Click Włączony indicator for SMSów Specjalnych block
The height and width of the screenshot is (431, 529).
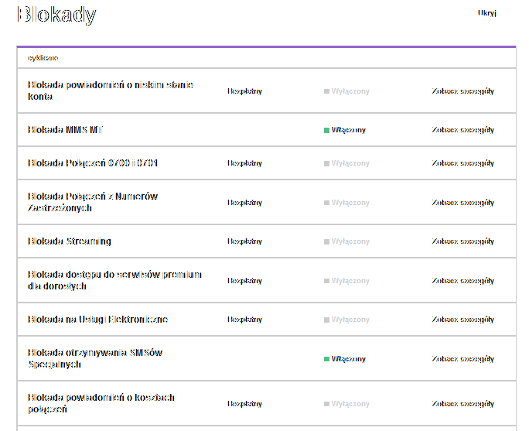point(345,359)
